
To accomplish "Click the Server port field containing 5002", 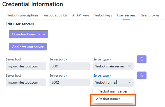I will (70, 82).
